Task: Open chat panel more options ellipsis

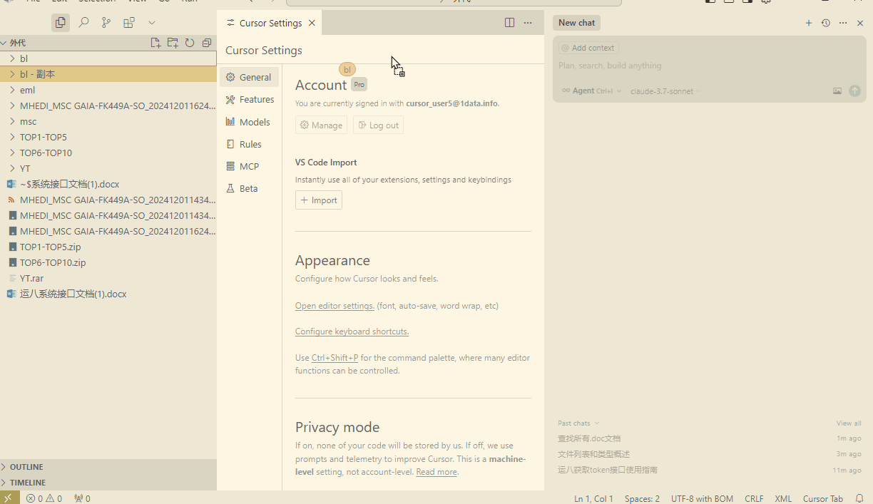Action: point(843,23)
